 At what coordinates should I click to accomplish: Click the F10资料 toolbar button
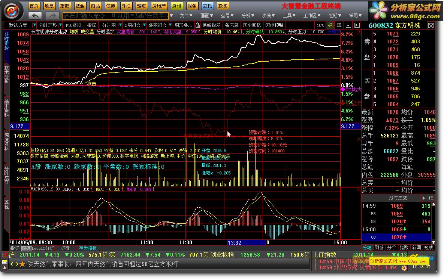[73, 25]
